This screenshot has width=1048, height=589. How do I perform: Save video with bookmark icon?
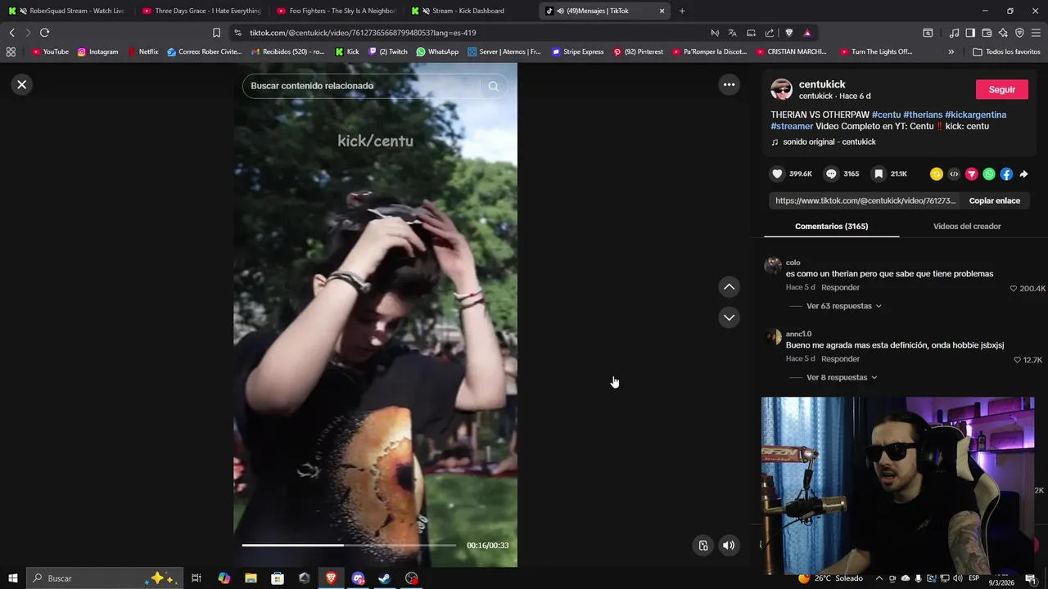(879, 173)
